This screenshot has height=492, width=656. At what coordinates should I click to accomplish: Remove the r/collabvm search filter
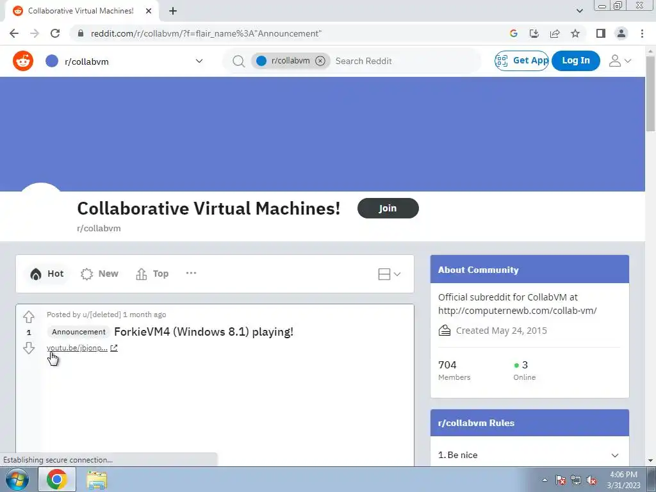tap(320, 61)
